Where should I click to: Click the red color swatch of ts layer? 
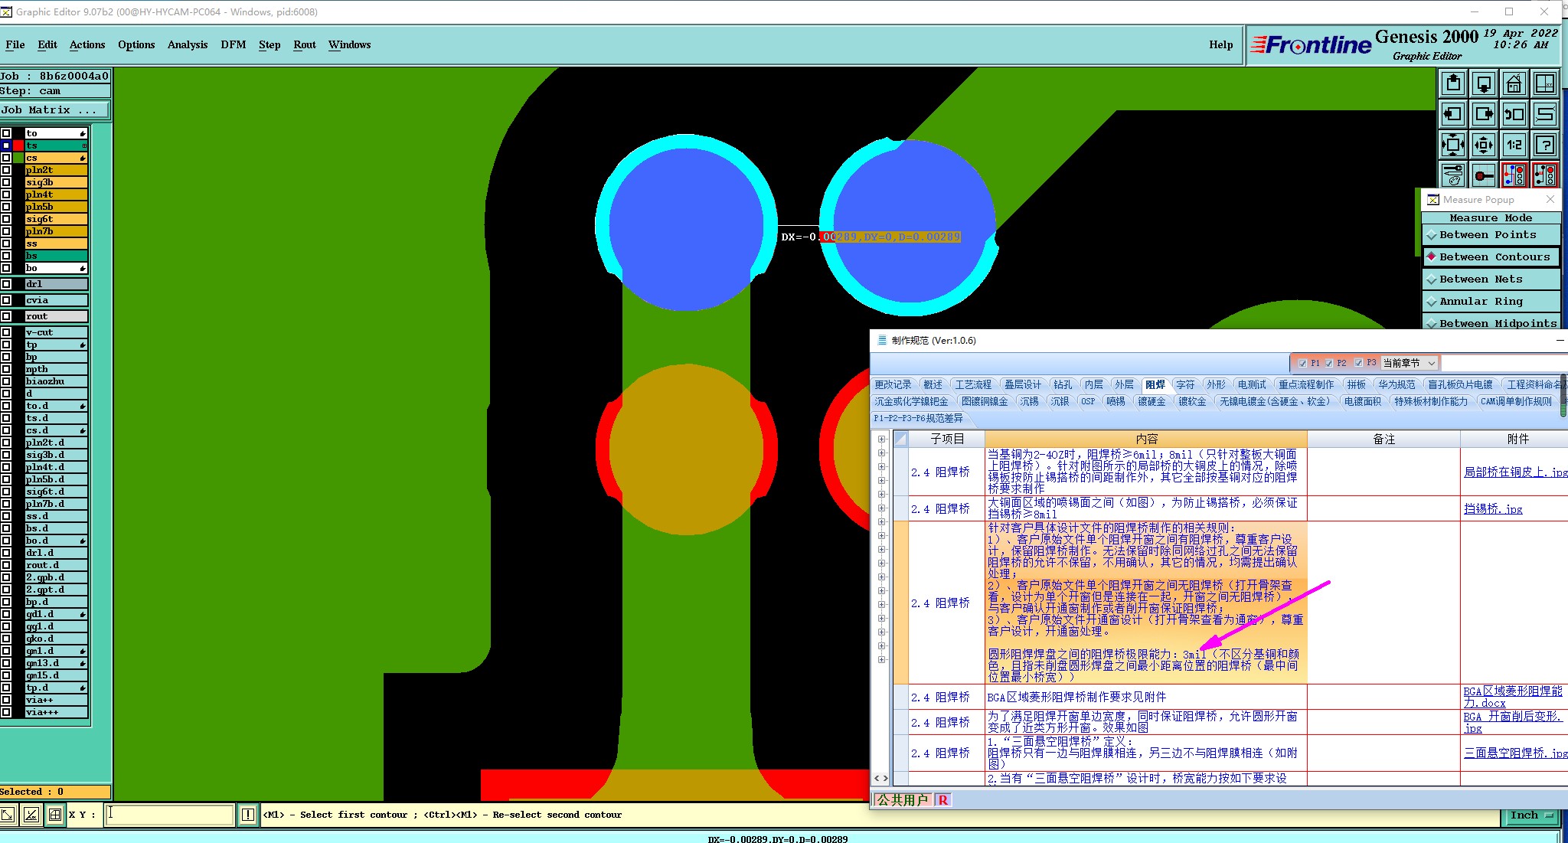[x=18, y=145]
